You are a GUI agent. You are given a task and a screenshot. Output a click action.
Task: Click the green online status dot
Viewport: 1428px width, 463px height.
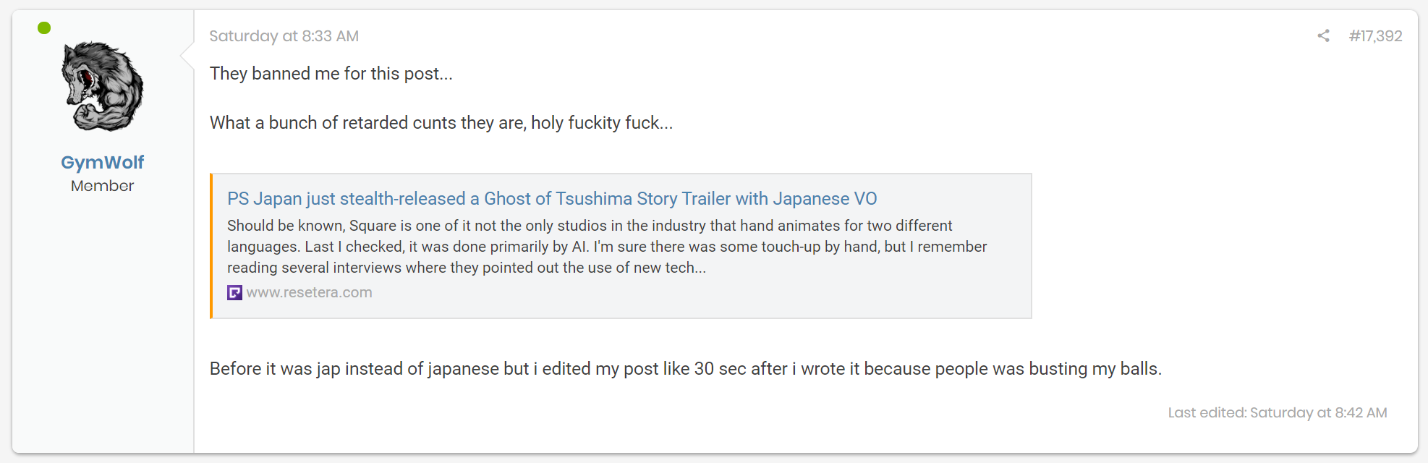(x=44, y=28)
